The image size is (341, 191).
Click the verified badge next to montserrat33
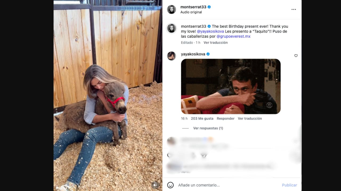(x=209, y=7)
